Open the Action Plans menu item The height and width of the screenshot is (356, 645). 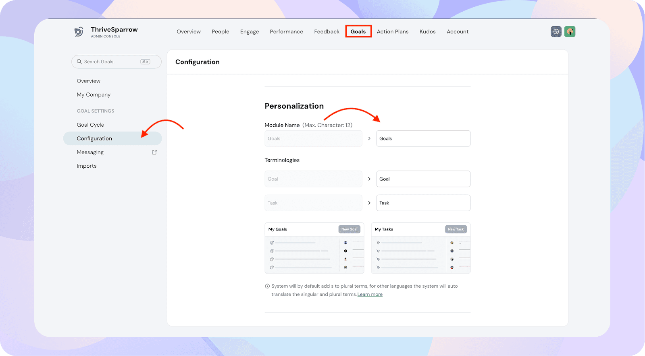(x=392, y=31)
